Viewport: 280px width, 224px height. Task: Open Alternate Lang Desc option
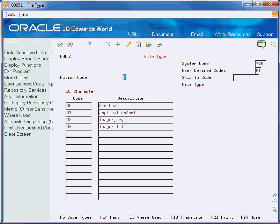(29, 121)
